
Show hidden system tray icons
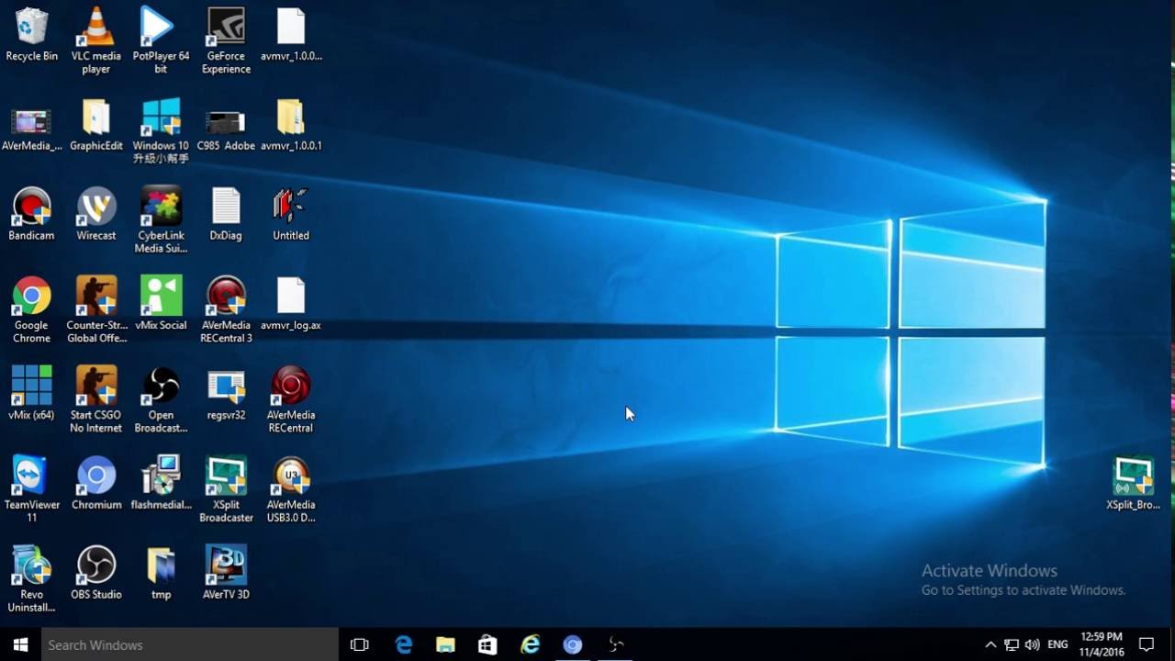[x=990, y=644]
